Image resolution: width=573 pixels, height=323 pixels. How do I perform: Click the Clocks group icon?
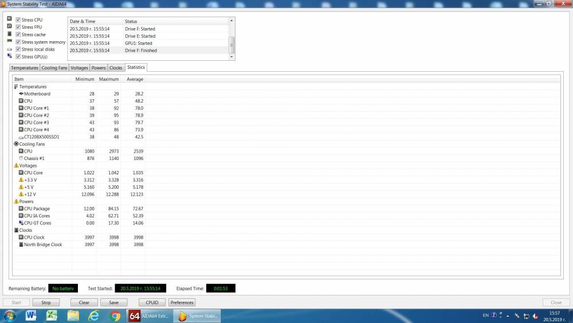point(16,230)
